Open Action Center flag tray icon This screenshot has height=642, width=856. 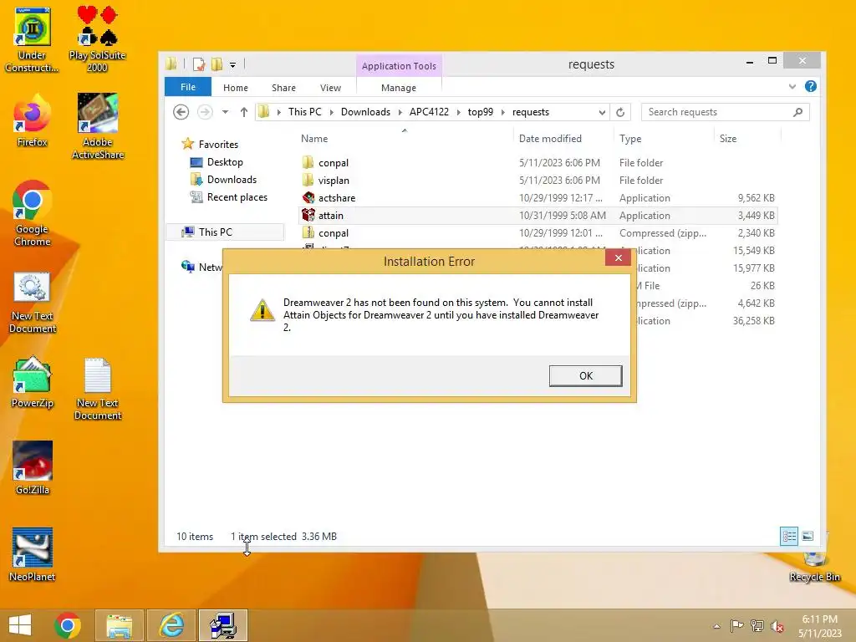736,626
